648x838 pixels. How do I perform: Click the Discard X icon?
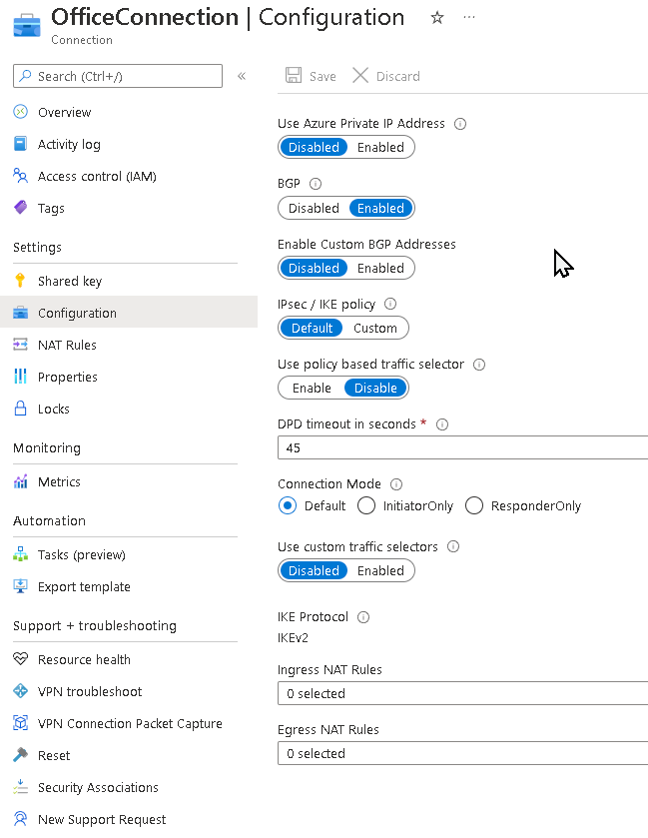point(360,75)
